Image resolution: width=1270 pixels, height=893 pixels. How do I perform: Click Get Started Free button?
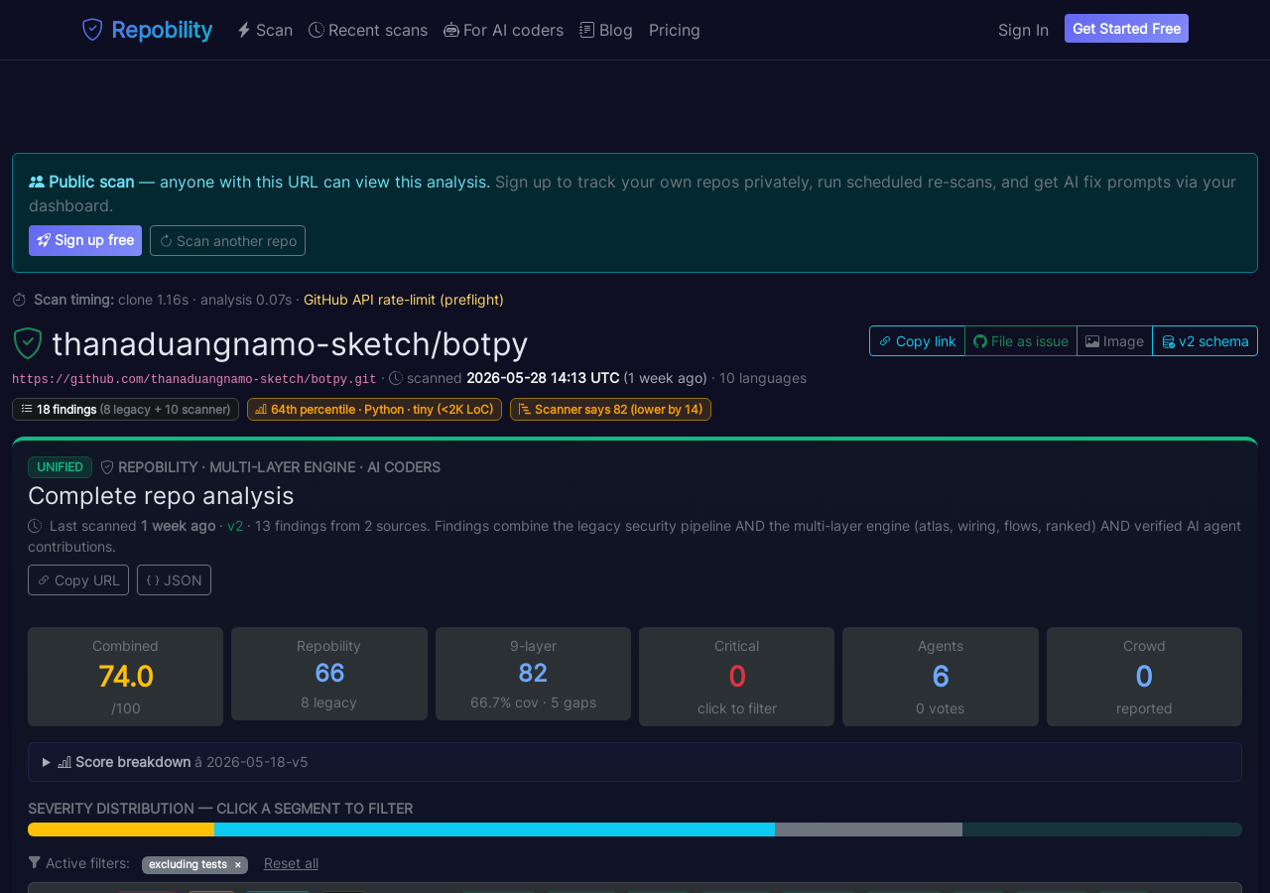click(x=1126, y=29)
